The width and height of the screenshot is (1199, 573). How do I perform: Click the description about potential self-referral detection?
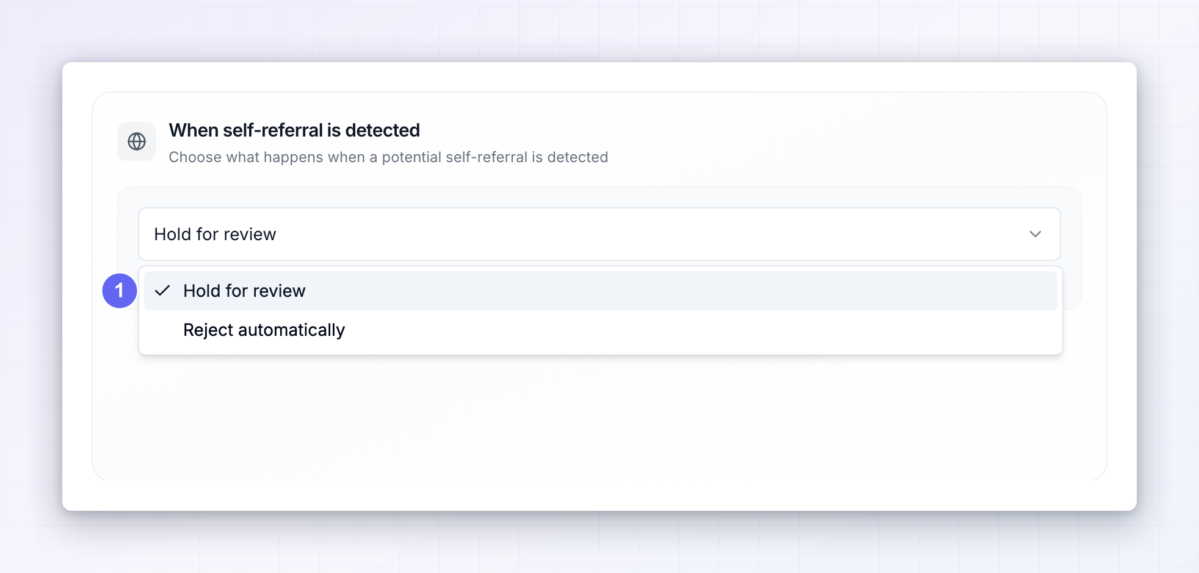[388, 157]
